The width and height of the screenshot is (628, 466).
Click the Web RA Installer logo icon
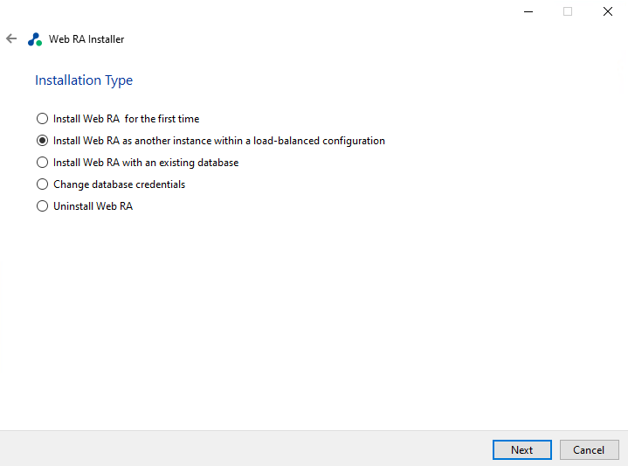click(35, 39)
